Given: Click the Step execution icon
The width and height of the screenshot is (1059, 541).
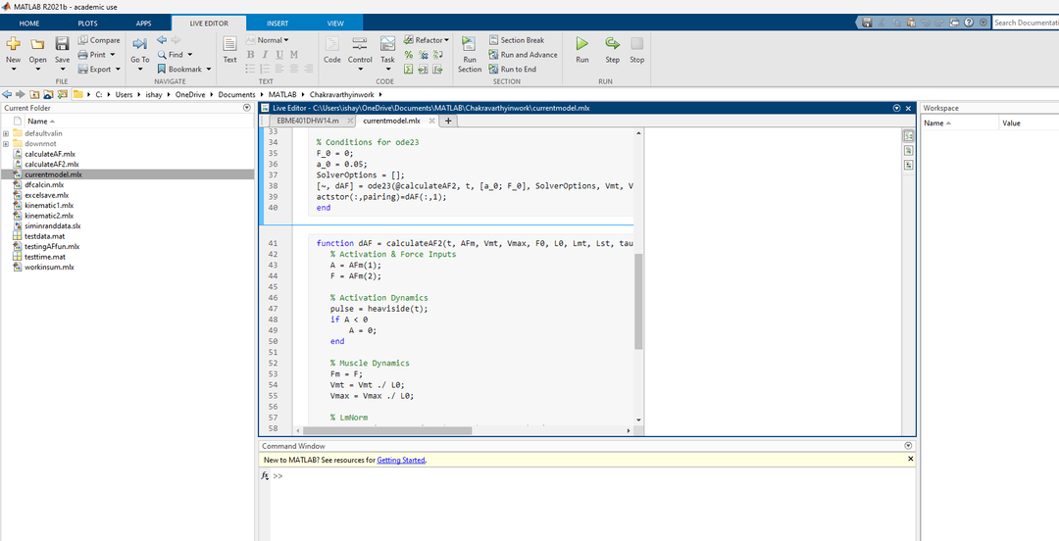Looking at the screenshot, I should tap(612, 45).
